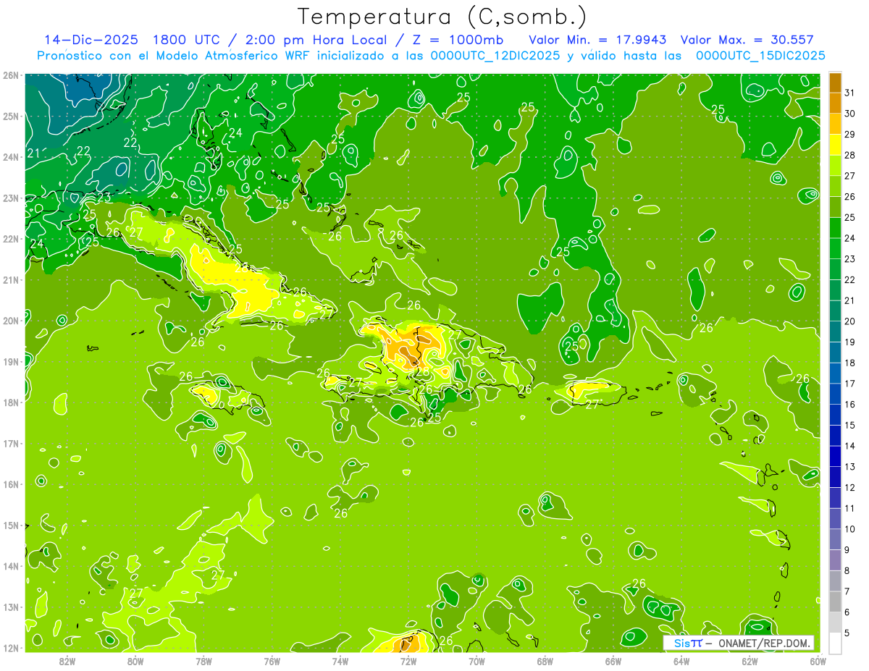Click the '78W' longitude axis label

click(203, 661)
